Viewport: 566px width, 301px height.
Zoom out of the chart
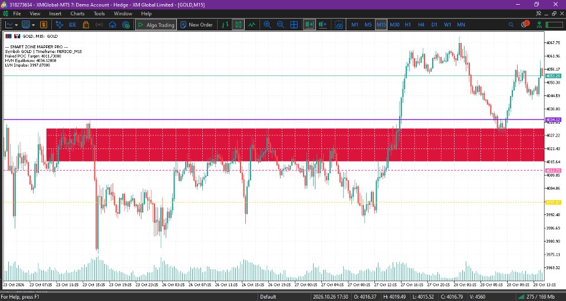pyautogui.click(x=281, y=25)
